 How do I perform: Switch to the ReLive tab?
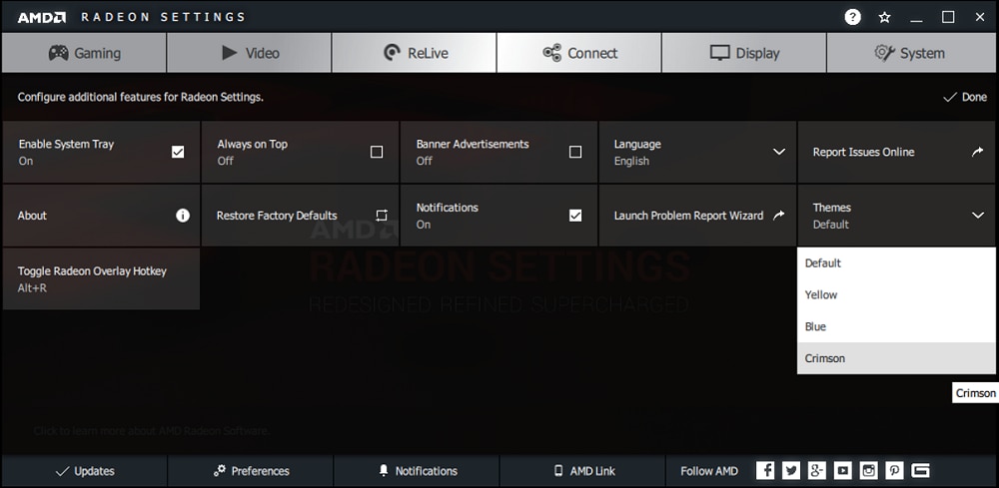pos(414,53)
